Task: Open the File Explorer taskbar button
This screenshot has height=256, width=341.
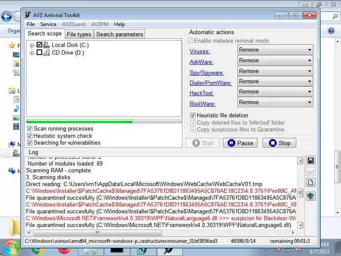Action: click(91, 251)
